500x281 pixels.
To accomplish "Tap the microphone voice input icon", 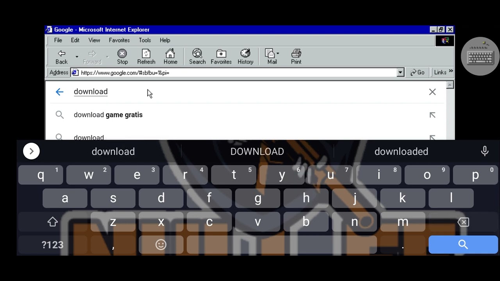I will [485, 151].
